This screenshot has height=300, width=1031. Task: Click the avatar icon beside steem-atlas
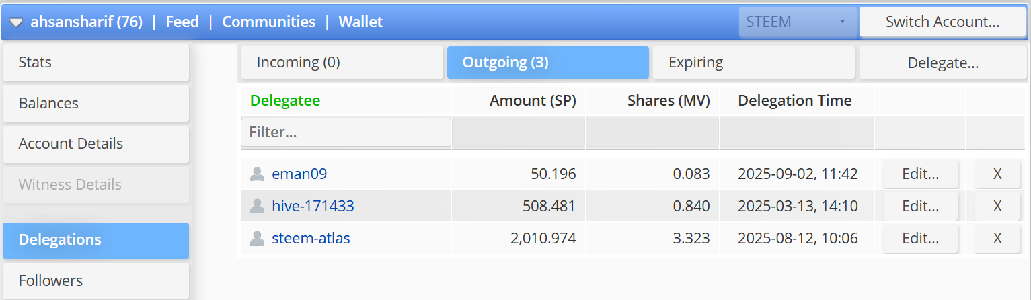(257, 238)
